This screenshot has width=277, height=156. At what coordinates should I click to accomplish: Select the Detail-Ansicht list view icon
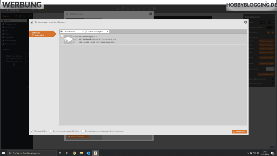[x=61, y=31]
